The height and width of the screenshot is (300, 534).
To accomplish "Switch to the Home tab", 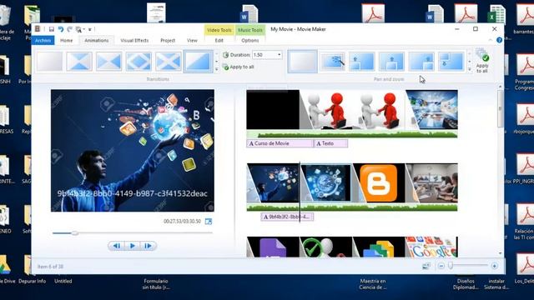I will (x=67, y=41).
